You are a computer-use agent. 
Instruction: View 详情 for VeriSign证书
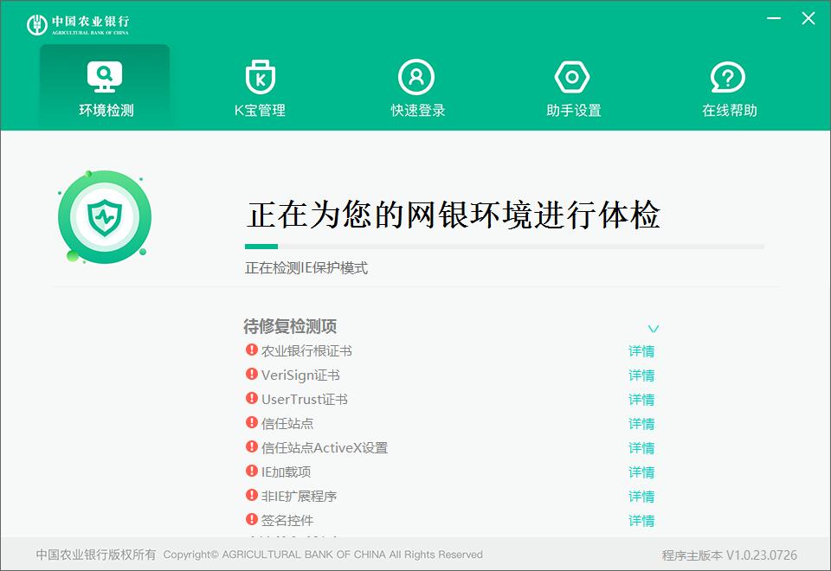pyautogui.click(x=641, y=375)
